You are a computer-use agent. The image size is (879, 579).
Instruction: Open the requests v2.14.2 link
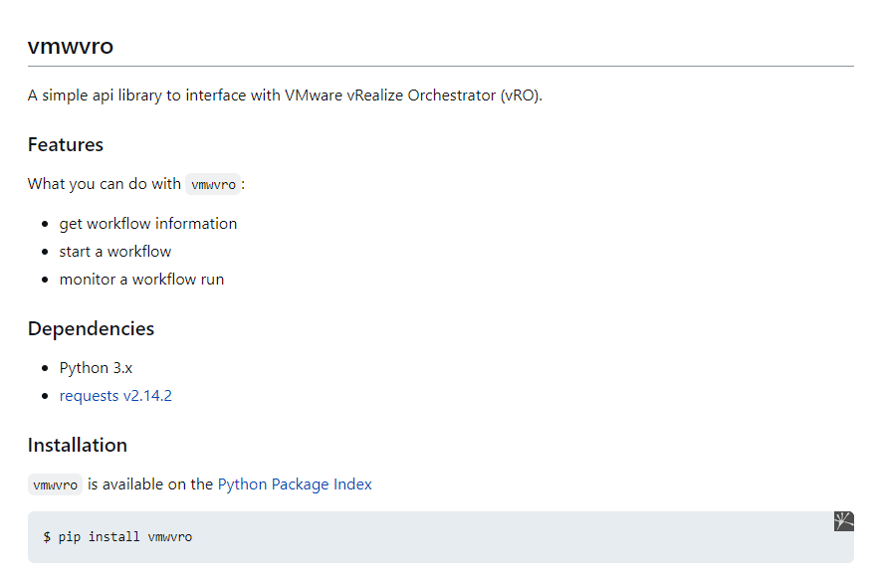[x=115, y=396]
